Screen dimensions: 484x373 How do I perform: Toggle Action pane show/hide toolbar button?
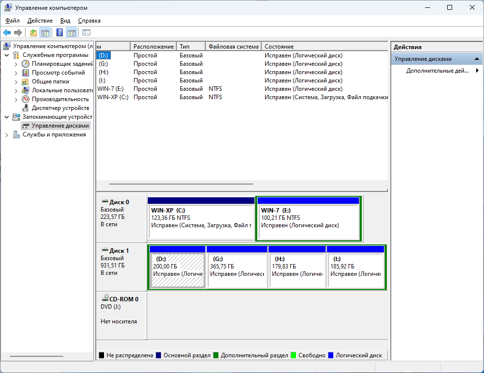point(72,32)
